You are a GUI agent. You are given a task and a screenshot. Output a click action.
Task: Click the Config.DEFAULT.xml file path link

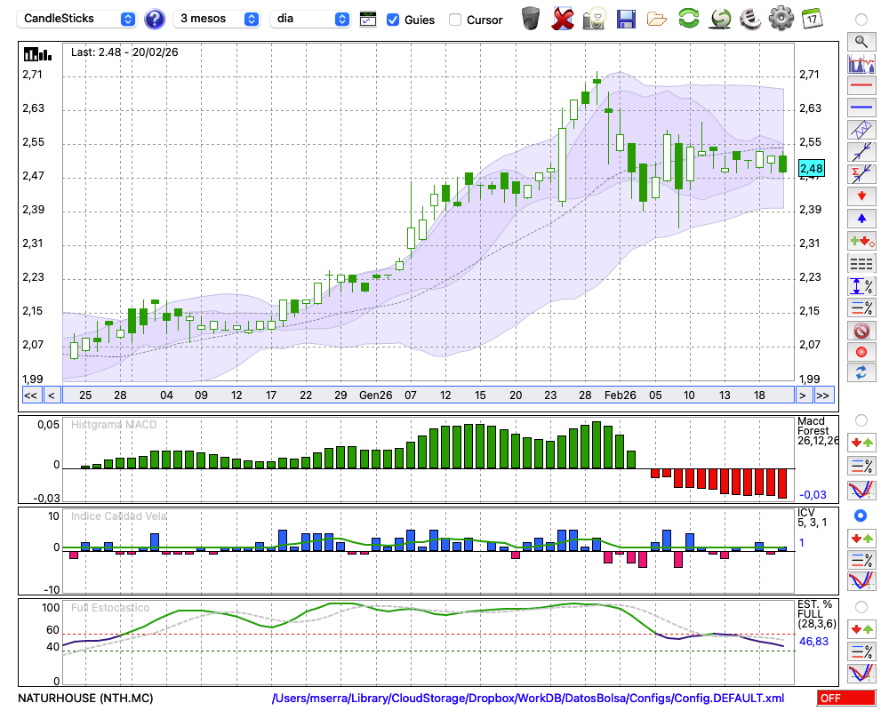coord(528,699)
